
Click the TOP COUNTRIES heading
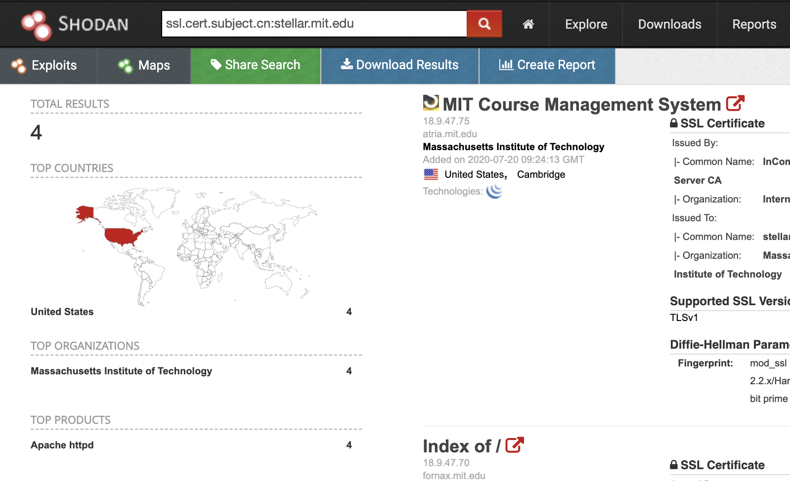pos(72,168)
